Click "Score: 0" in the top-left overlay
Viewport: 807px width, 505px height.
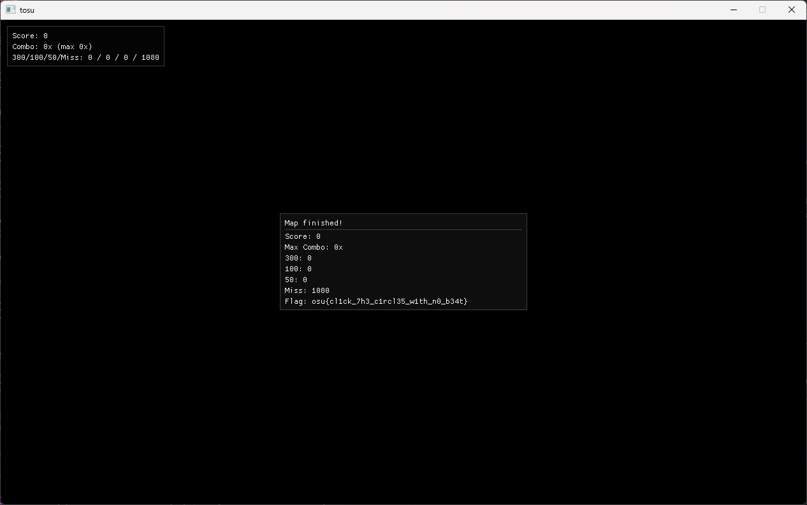point(30,36)
